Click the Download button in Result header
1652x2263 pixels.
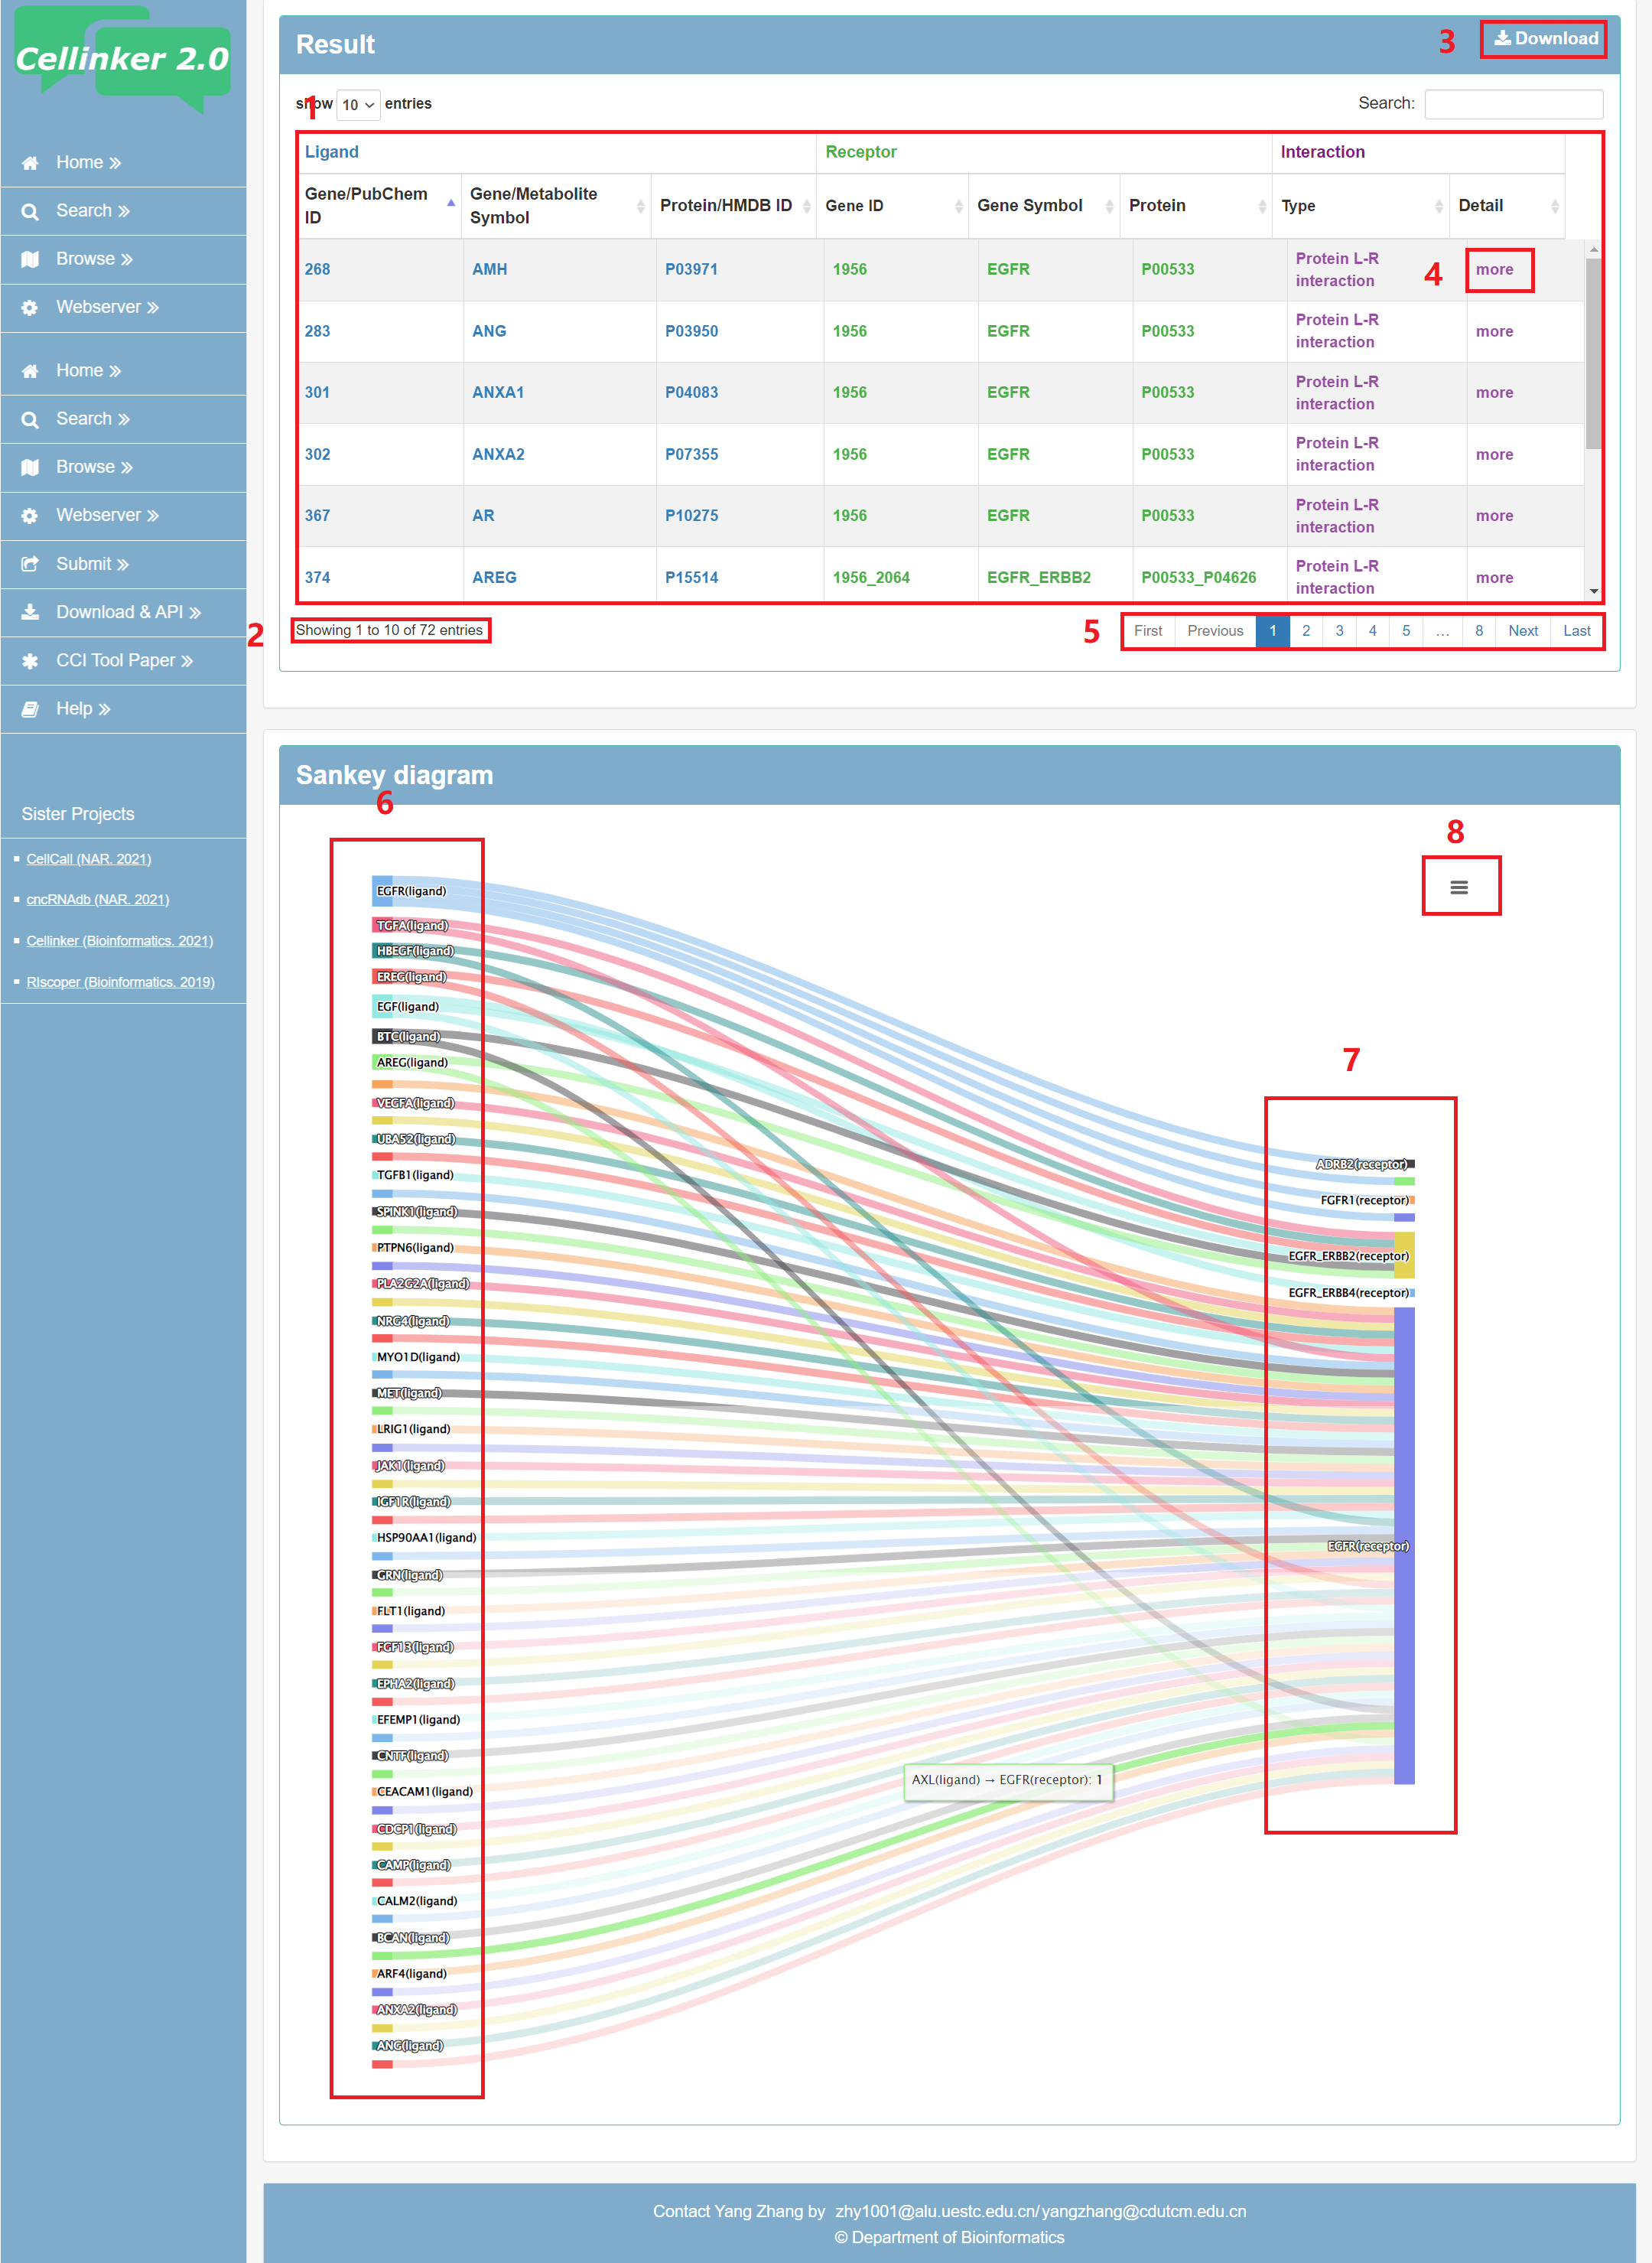(1545, 39)
